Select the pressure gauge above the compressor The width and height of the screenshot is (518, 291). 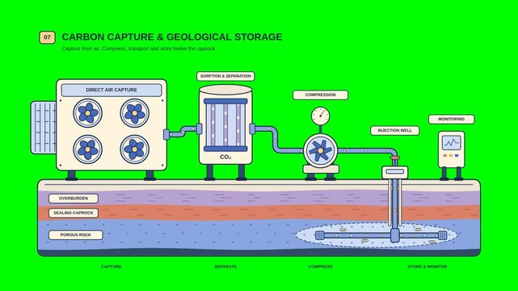tap(321, 116)
